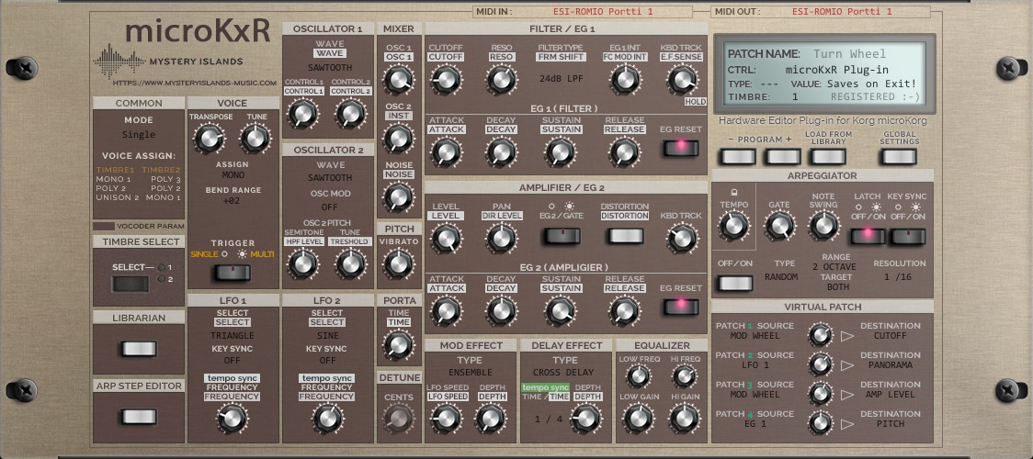Click the filter KBD Trck knob
The width and height of the screenshot is (1033, 459).
682,80
